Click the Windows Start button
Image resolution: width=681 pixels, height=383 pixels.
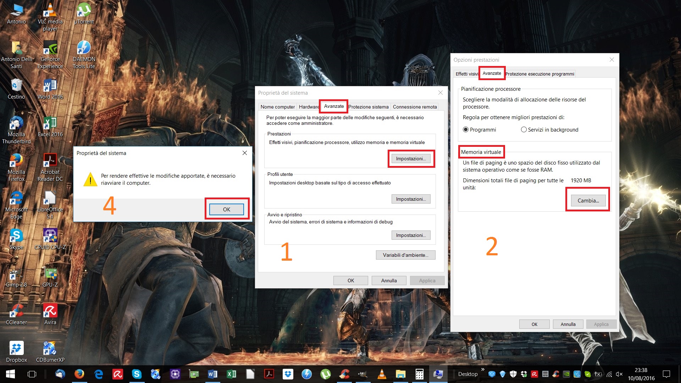click(10, 374)
